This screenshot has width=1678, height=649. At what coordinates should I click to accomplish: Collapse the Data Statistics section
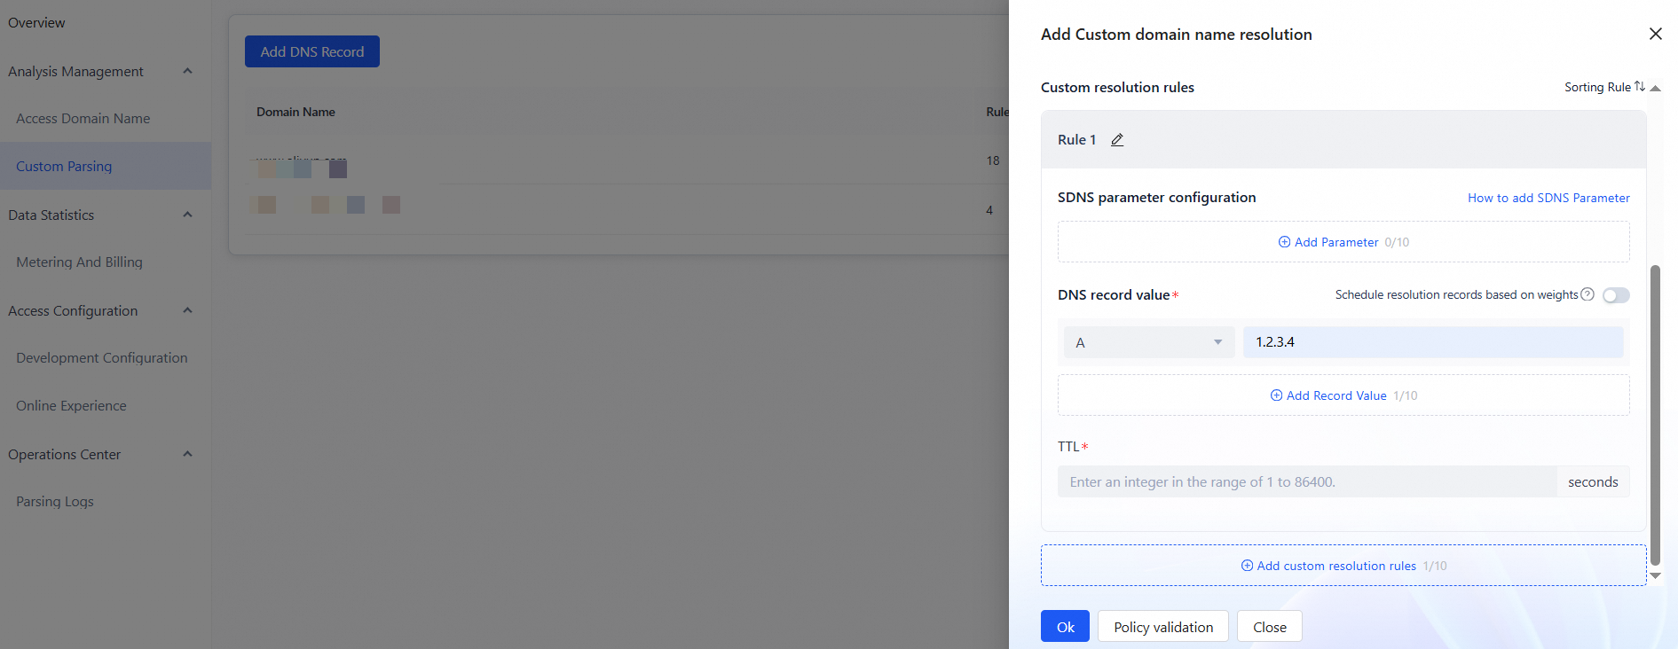pos(187,215)
